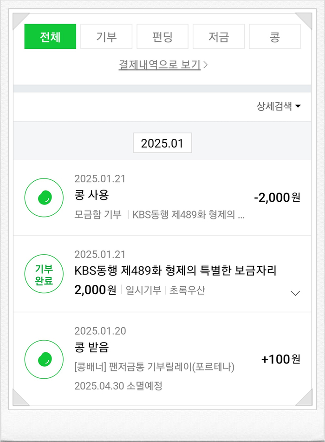Click the 기부완료 circle badge icon
This screenshot has width=325, height=442.
point(44,274)
